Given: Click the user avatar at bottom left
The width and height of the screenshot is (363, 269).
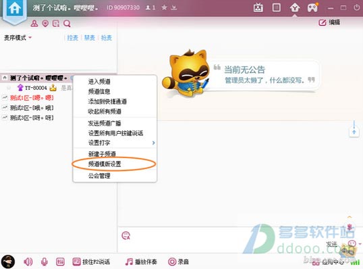Looking at the screenshot, I should [8, 262].
